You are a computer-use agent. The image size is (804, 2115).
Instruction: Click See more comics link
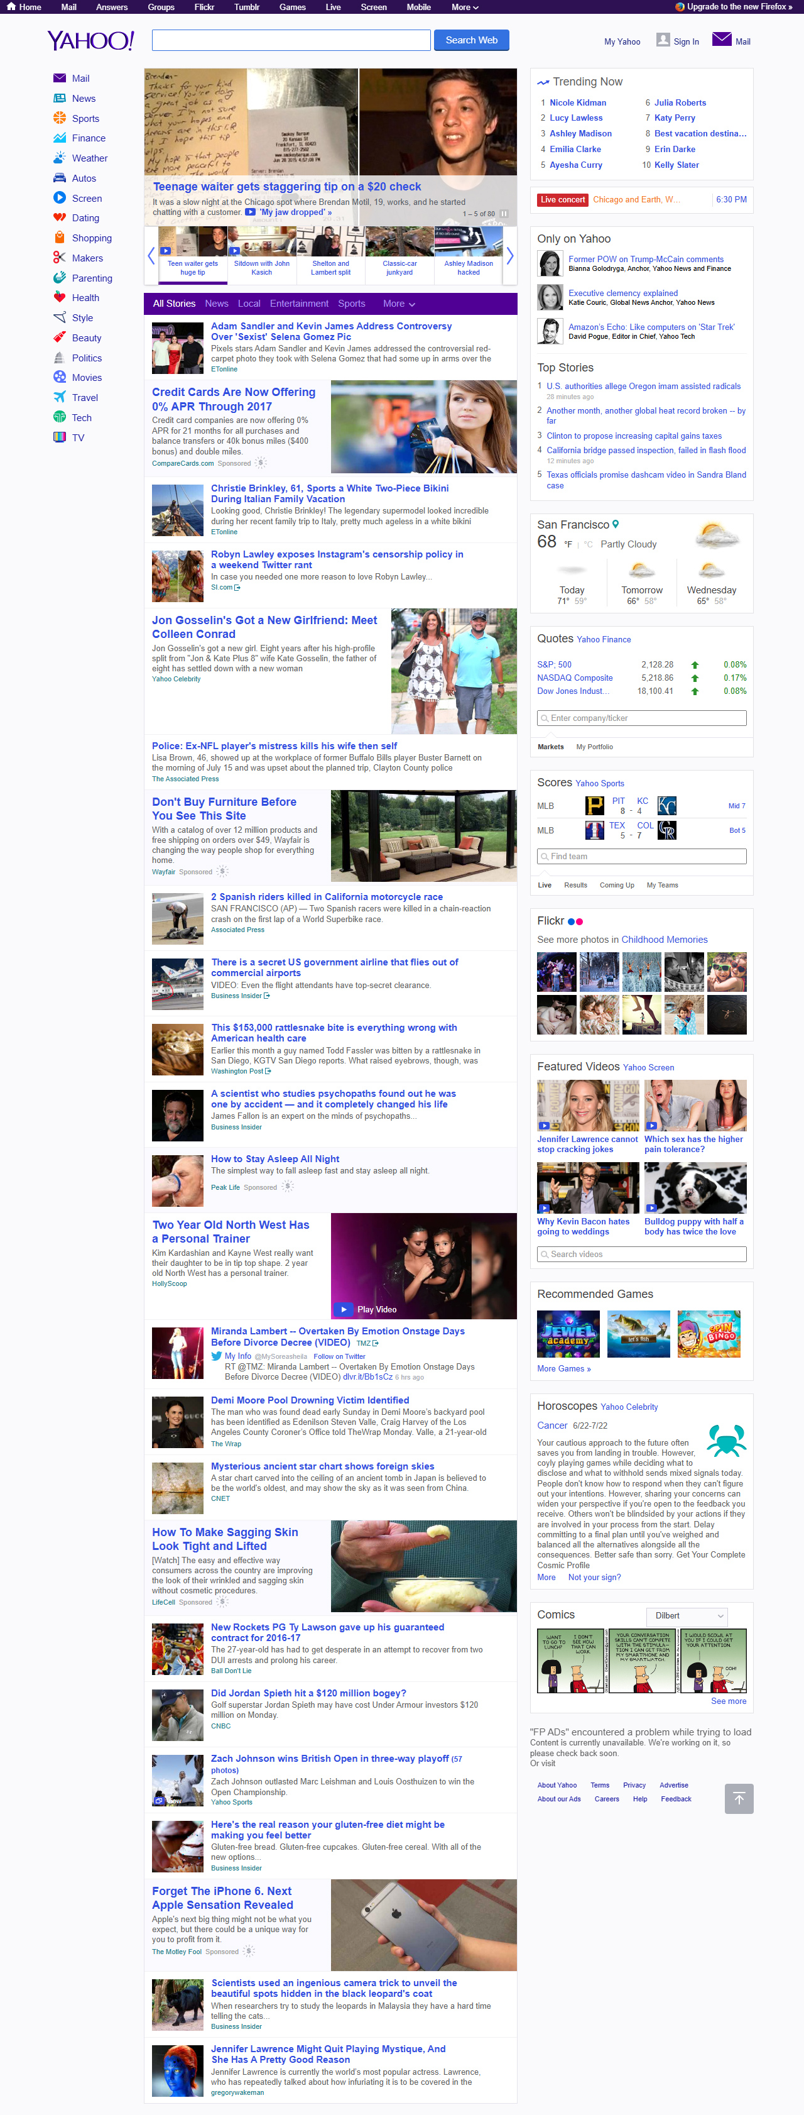(x=728, y=1701)
